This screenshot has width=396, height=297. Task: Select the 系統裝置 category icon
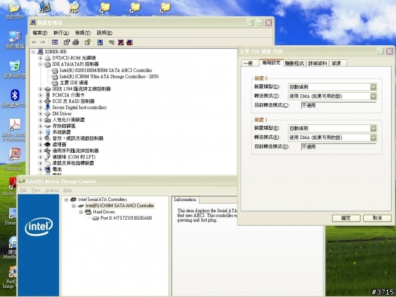(48, 132)
